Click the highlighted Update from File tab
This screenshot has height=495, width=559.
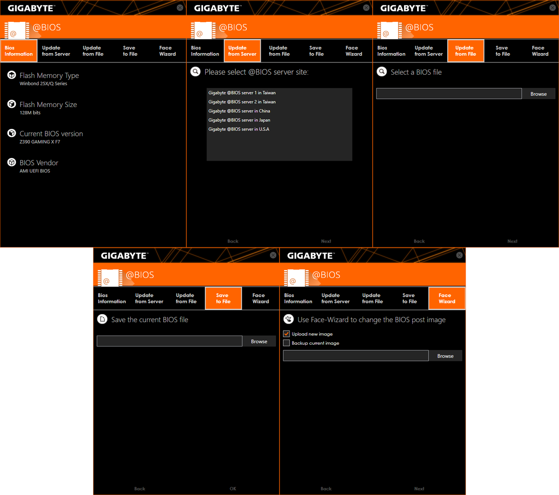(x=466, y=51)
